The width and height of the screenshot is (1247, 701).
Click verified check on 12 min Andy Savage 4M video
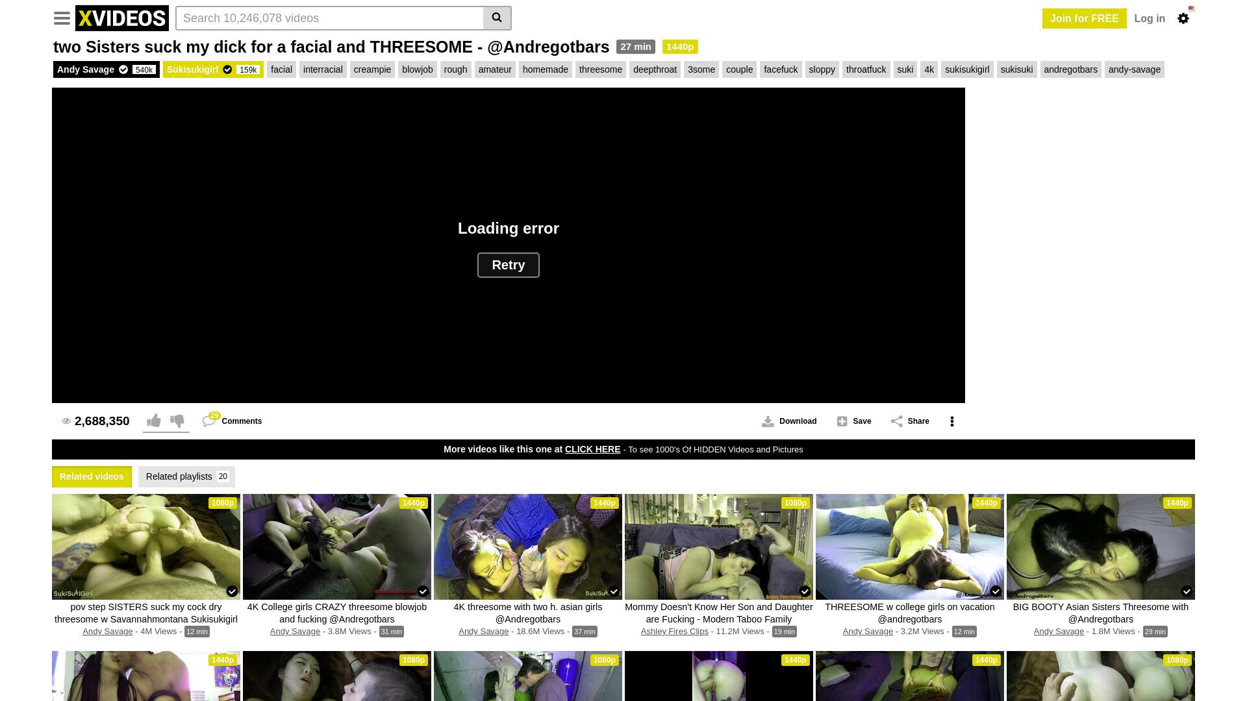(x=232, y=591)
